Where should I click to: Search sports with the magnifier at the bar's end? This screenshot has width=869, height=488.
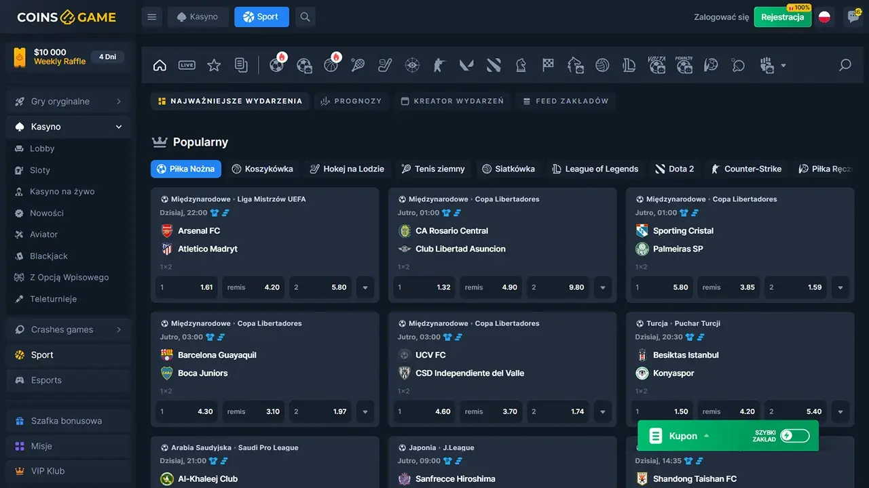click(845, 65)
